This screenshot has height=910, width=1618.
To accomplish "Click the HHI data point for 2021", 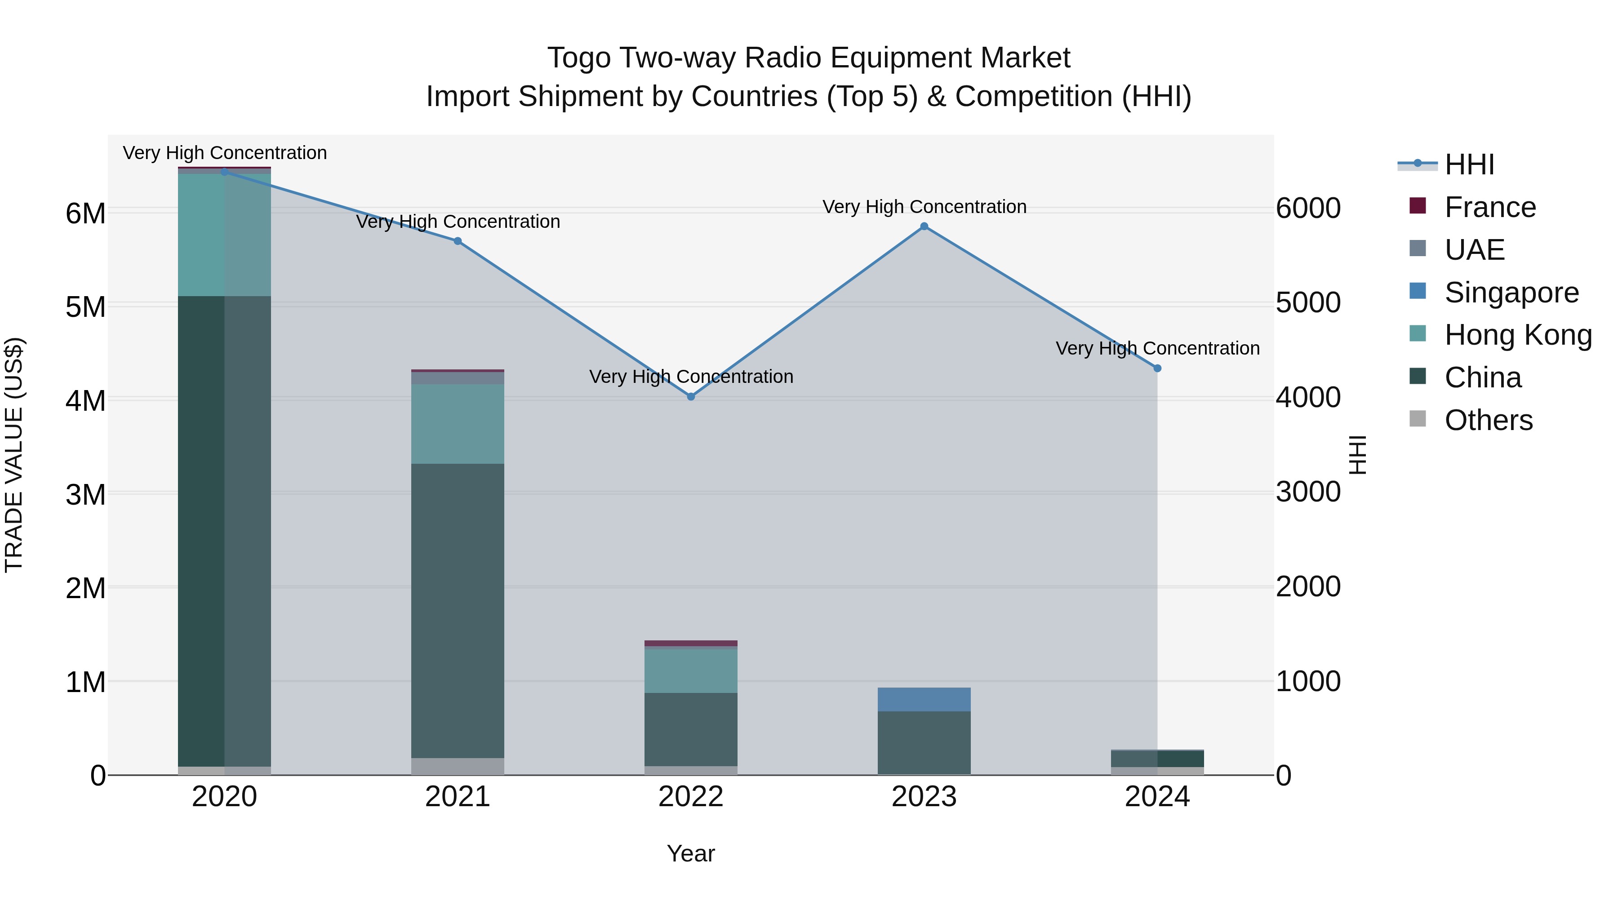I will point(457,241).
